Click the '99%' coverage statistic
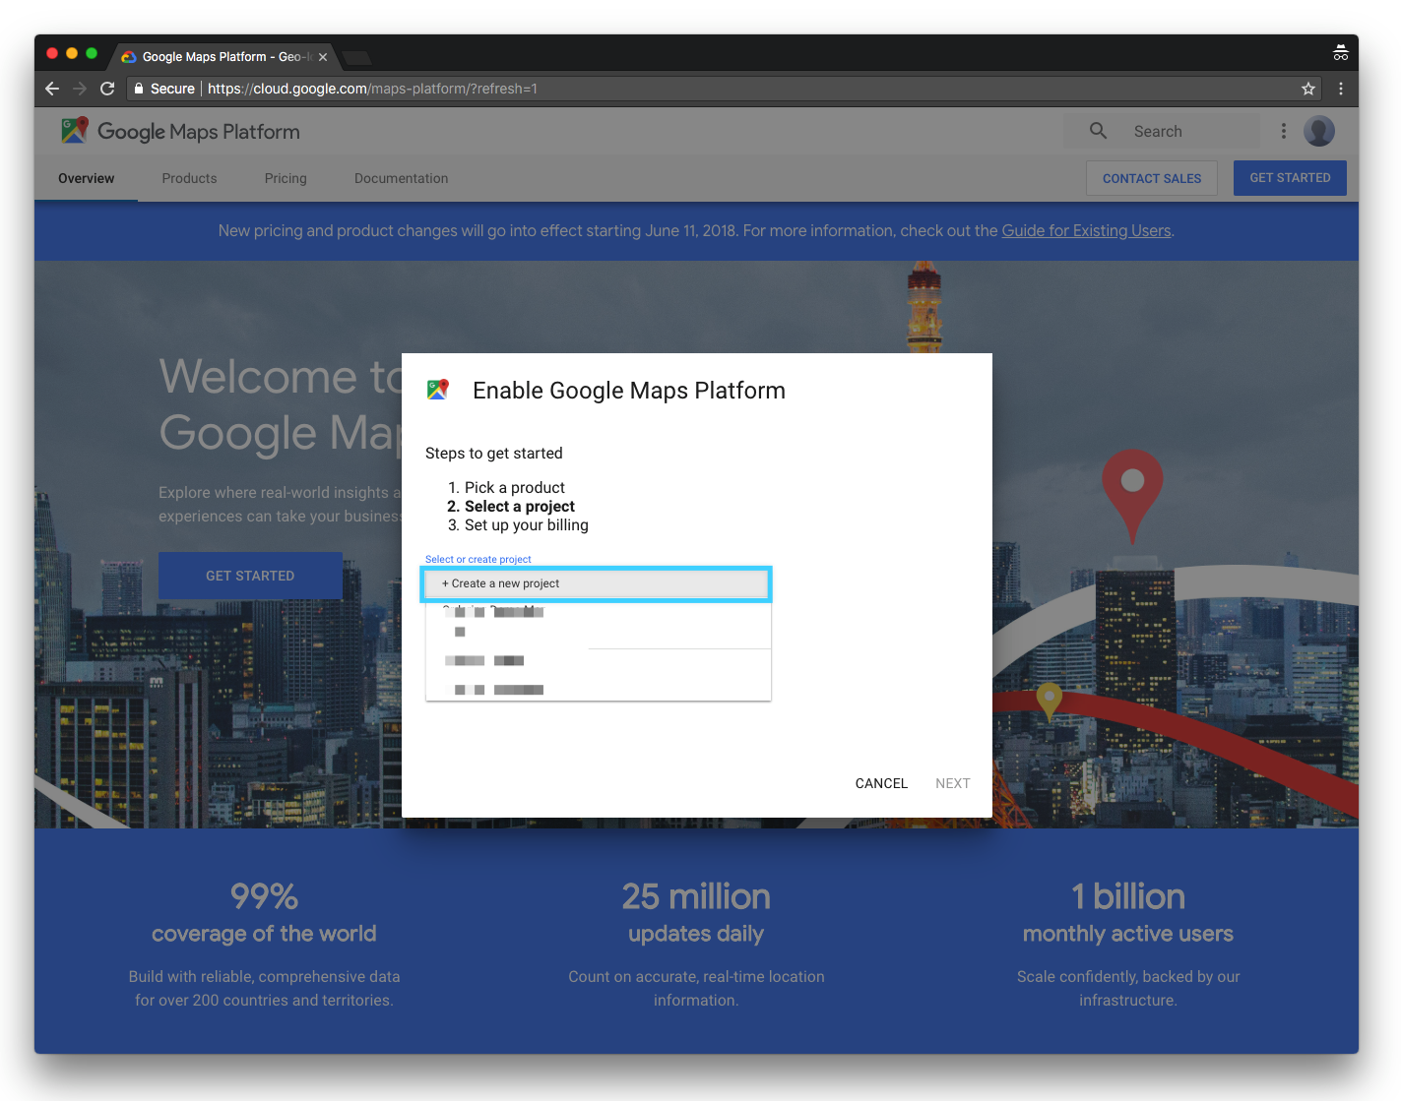The width and height of the screenshot is (1401, 1101). coord(264,896)
